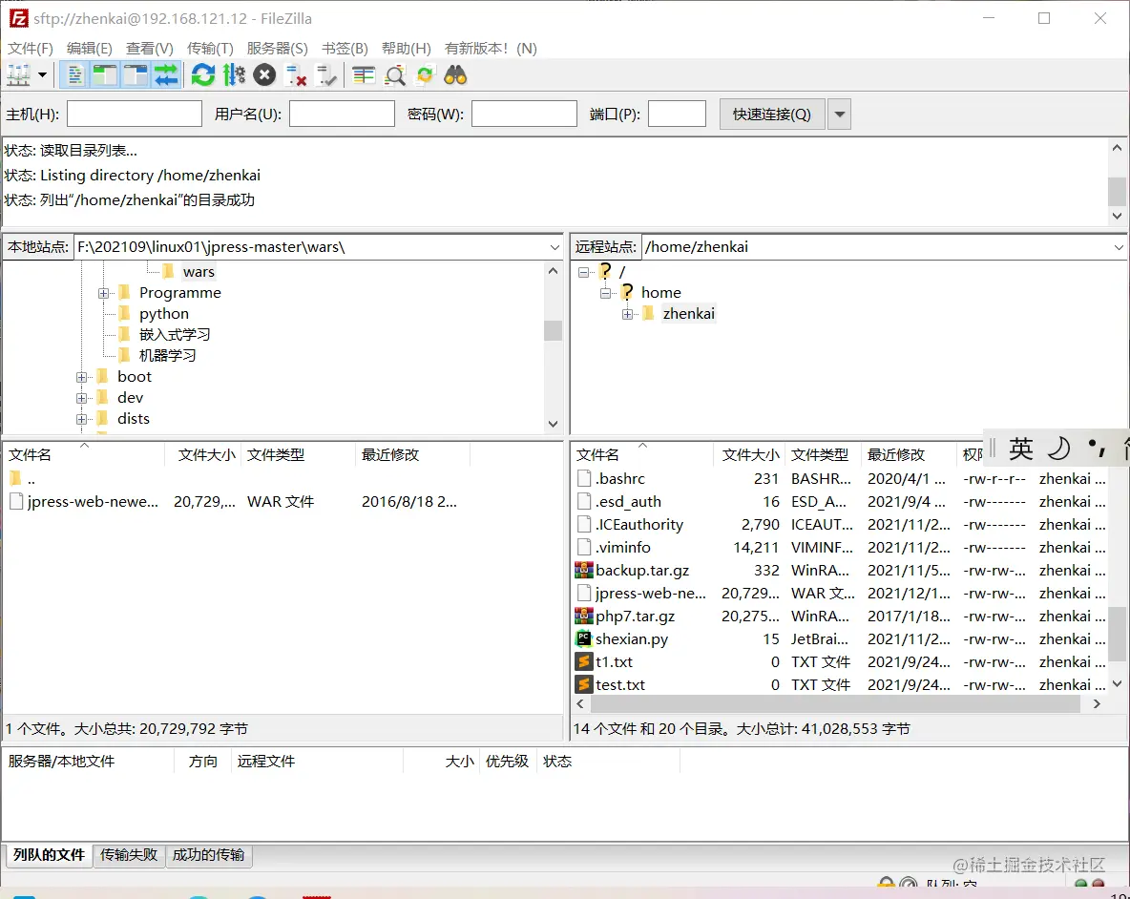Select the wars folder in local tree
Screen dimensions: 1130x899
click(x=199, y=272)
